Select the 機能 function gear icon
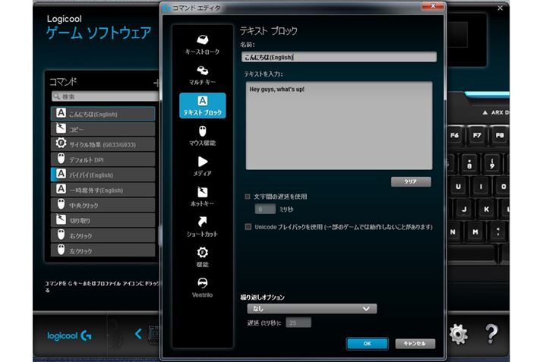The image size is (543, 362). (x=203, y=253)
